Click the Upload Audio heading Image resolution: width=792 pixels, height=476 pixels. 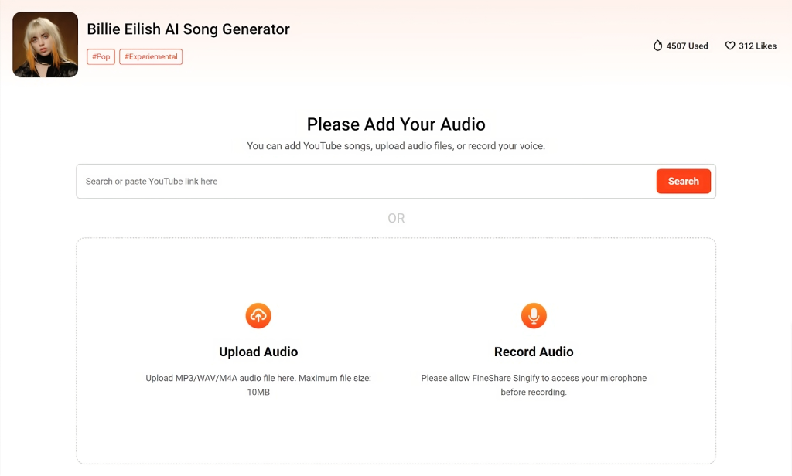tap(258, 352)
